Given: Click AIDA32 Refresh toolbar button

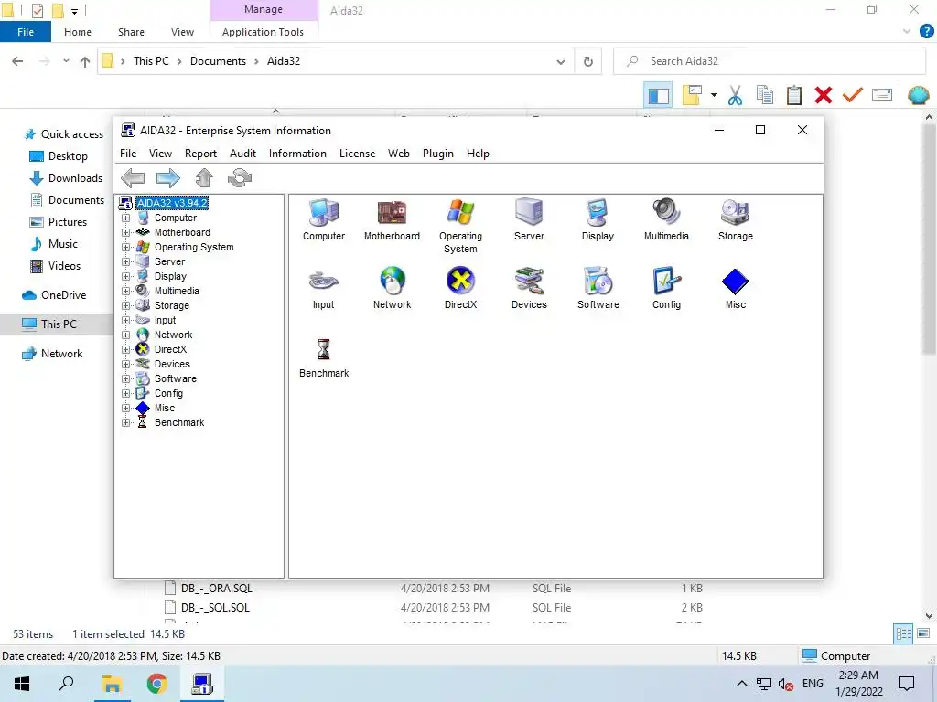Looking at the screenshot, I should pos(240,178).
